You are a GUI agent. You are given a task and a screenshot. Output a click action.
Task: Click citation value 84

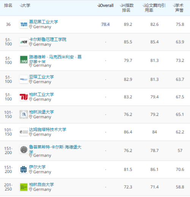(154, 132)
